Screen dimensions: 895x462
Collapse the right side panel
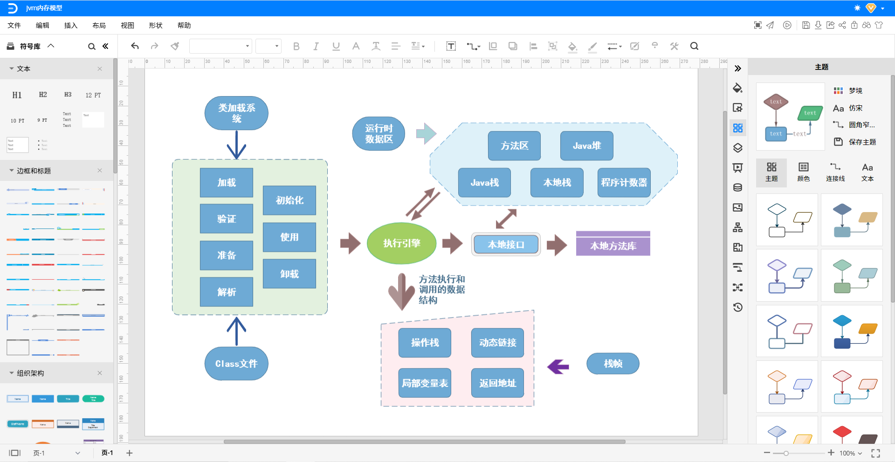click(x=737, y=69)
